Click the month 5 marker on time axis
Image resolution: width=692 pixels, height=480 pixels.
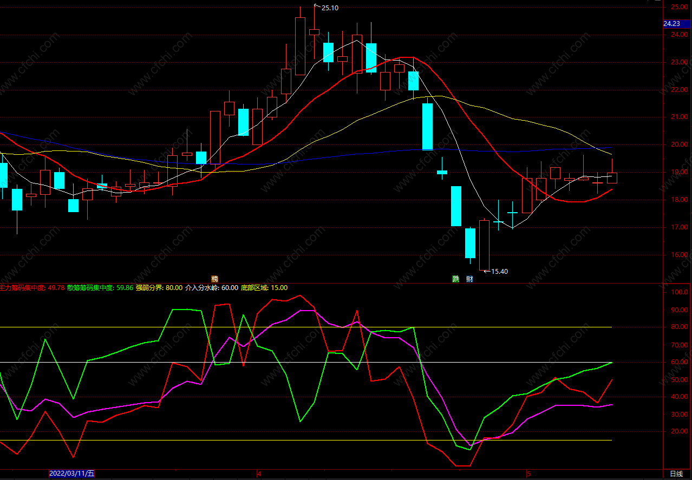pyautogui.click(x=528, y=474)
